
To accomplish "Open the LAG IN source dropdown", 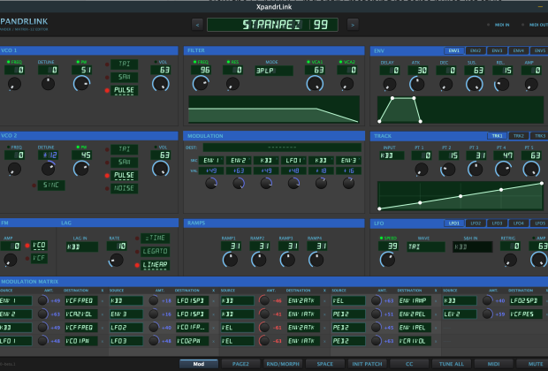I will [82, 247].
